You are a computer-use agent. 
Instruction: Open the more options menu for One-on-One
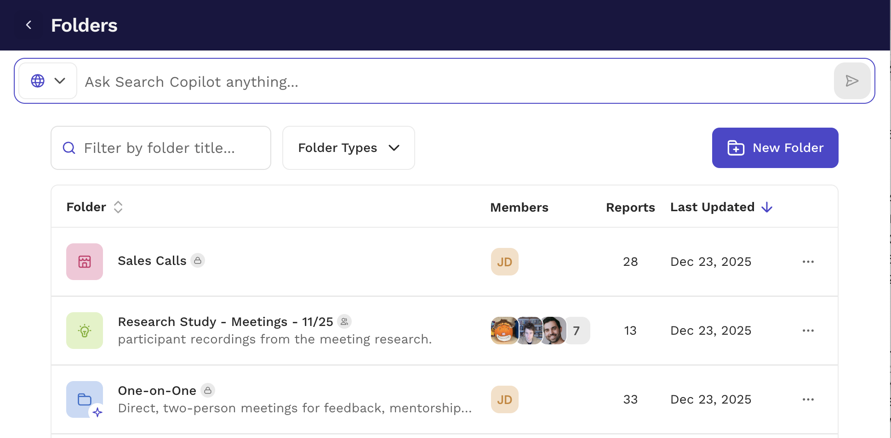pyautogui.click(x=808, y=399)
